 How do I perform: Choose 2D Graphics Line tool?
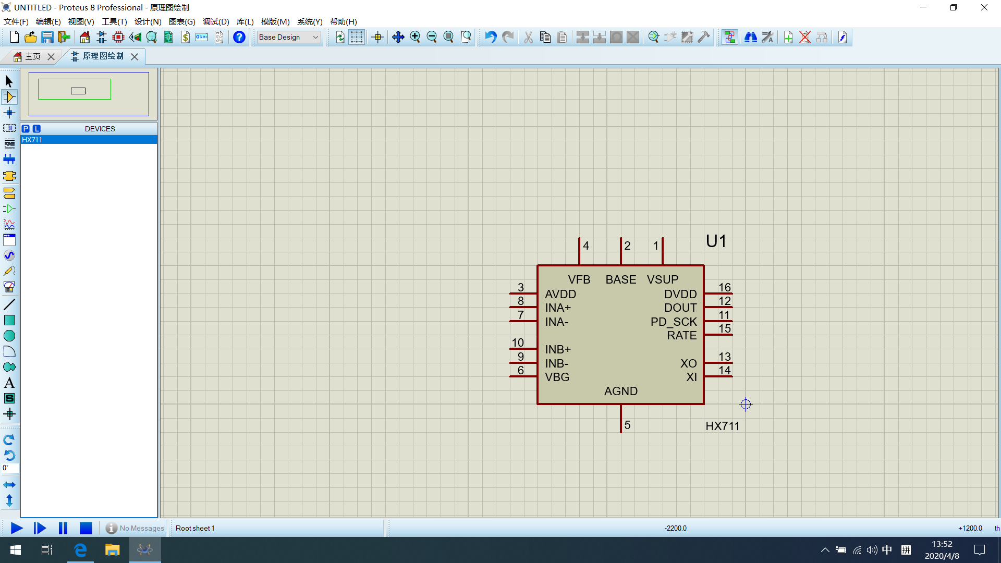click(9, 304)
